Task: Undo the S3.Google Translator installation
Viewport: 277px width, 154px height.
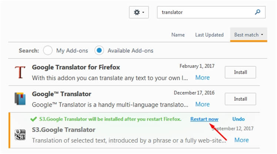Action: [x=238, y=119]
